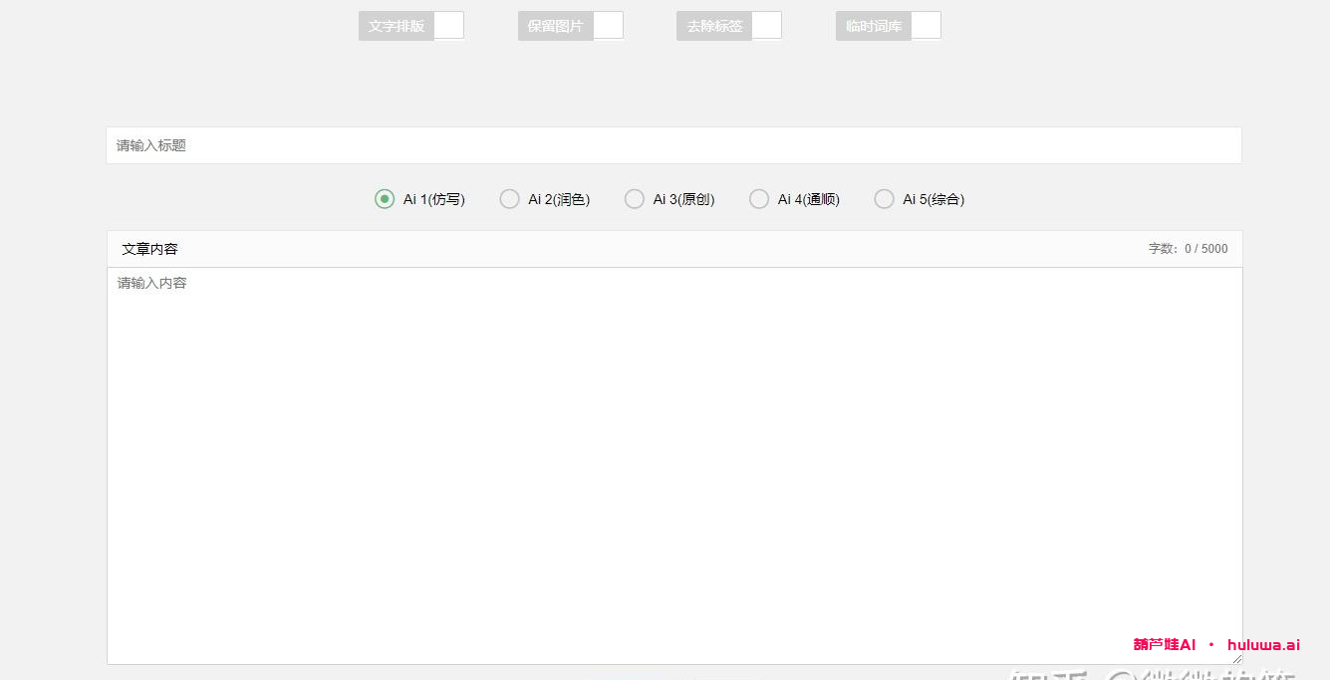Click the 文章内容 panel header label
This screenshot has height=680, width=1330.
[x=149, y=249]
